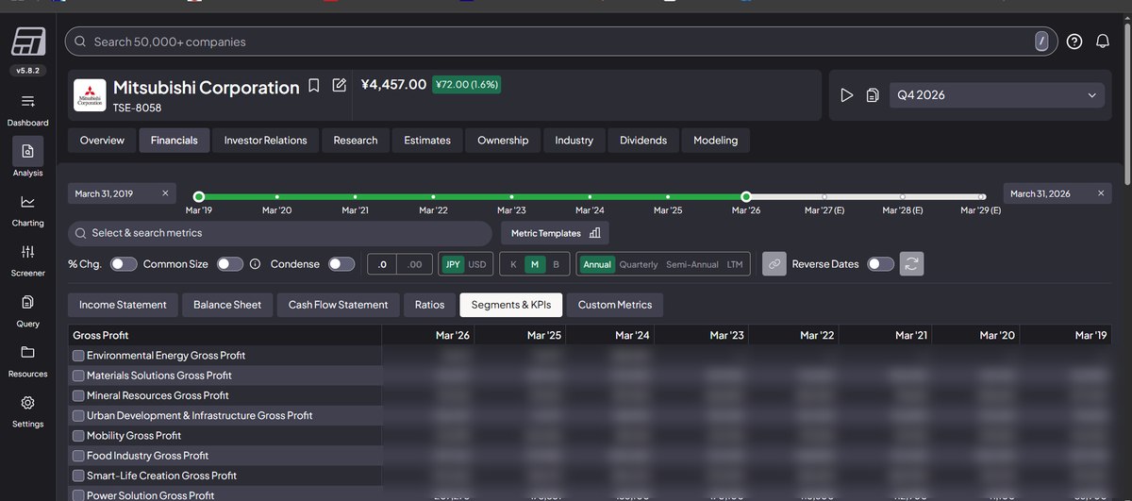
Task: Click the refresh arrows icon
Action: pyautogui.click(x=911, y=264)
